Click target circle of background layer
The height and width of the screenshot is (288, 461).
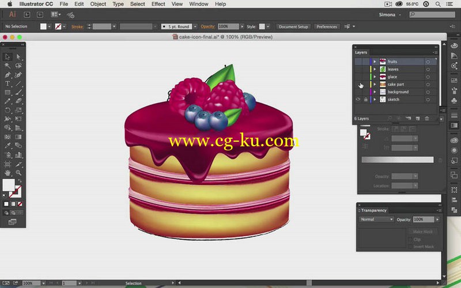pos(428,92)
